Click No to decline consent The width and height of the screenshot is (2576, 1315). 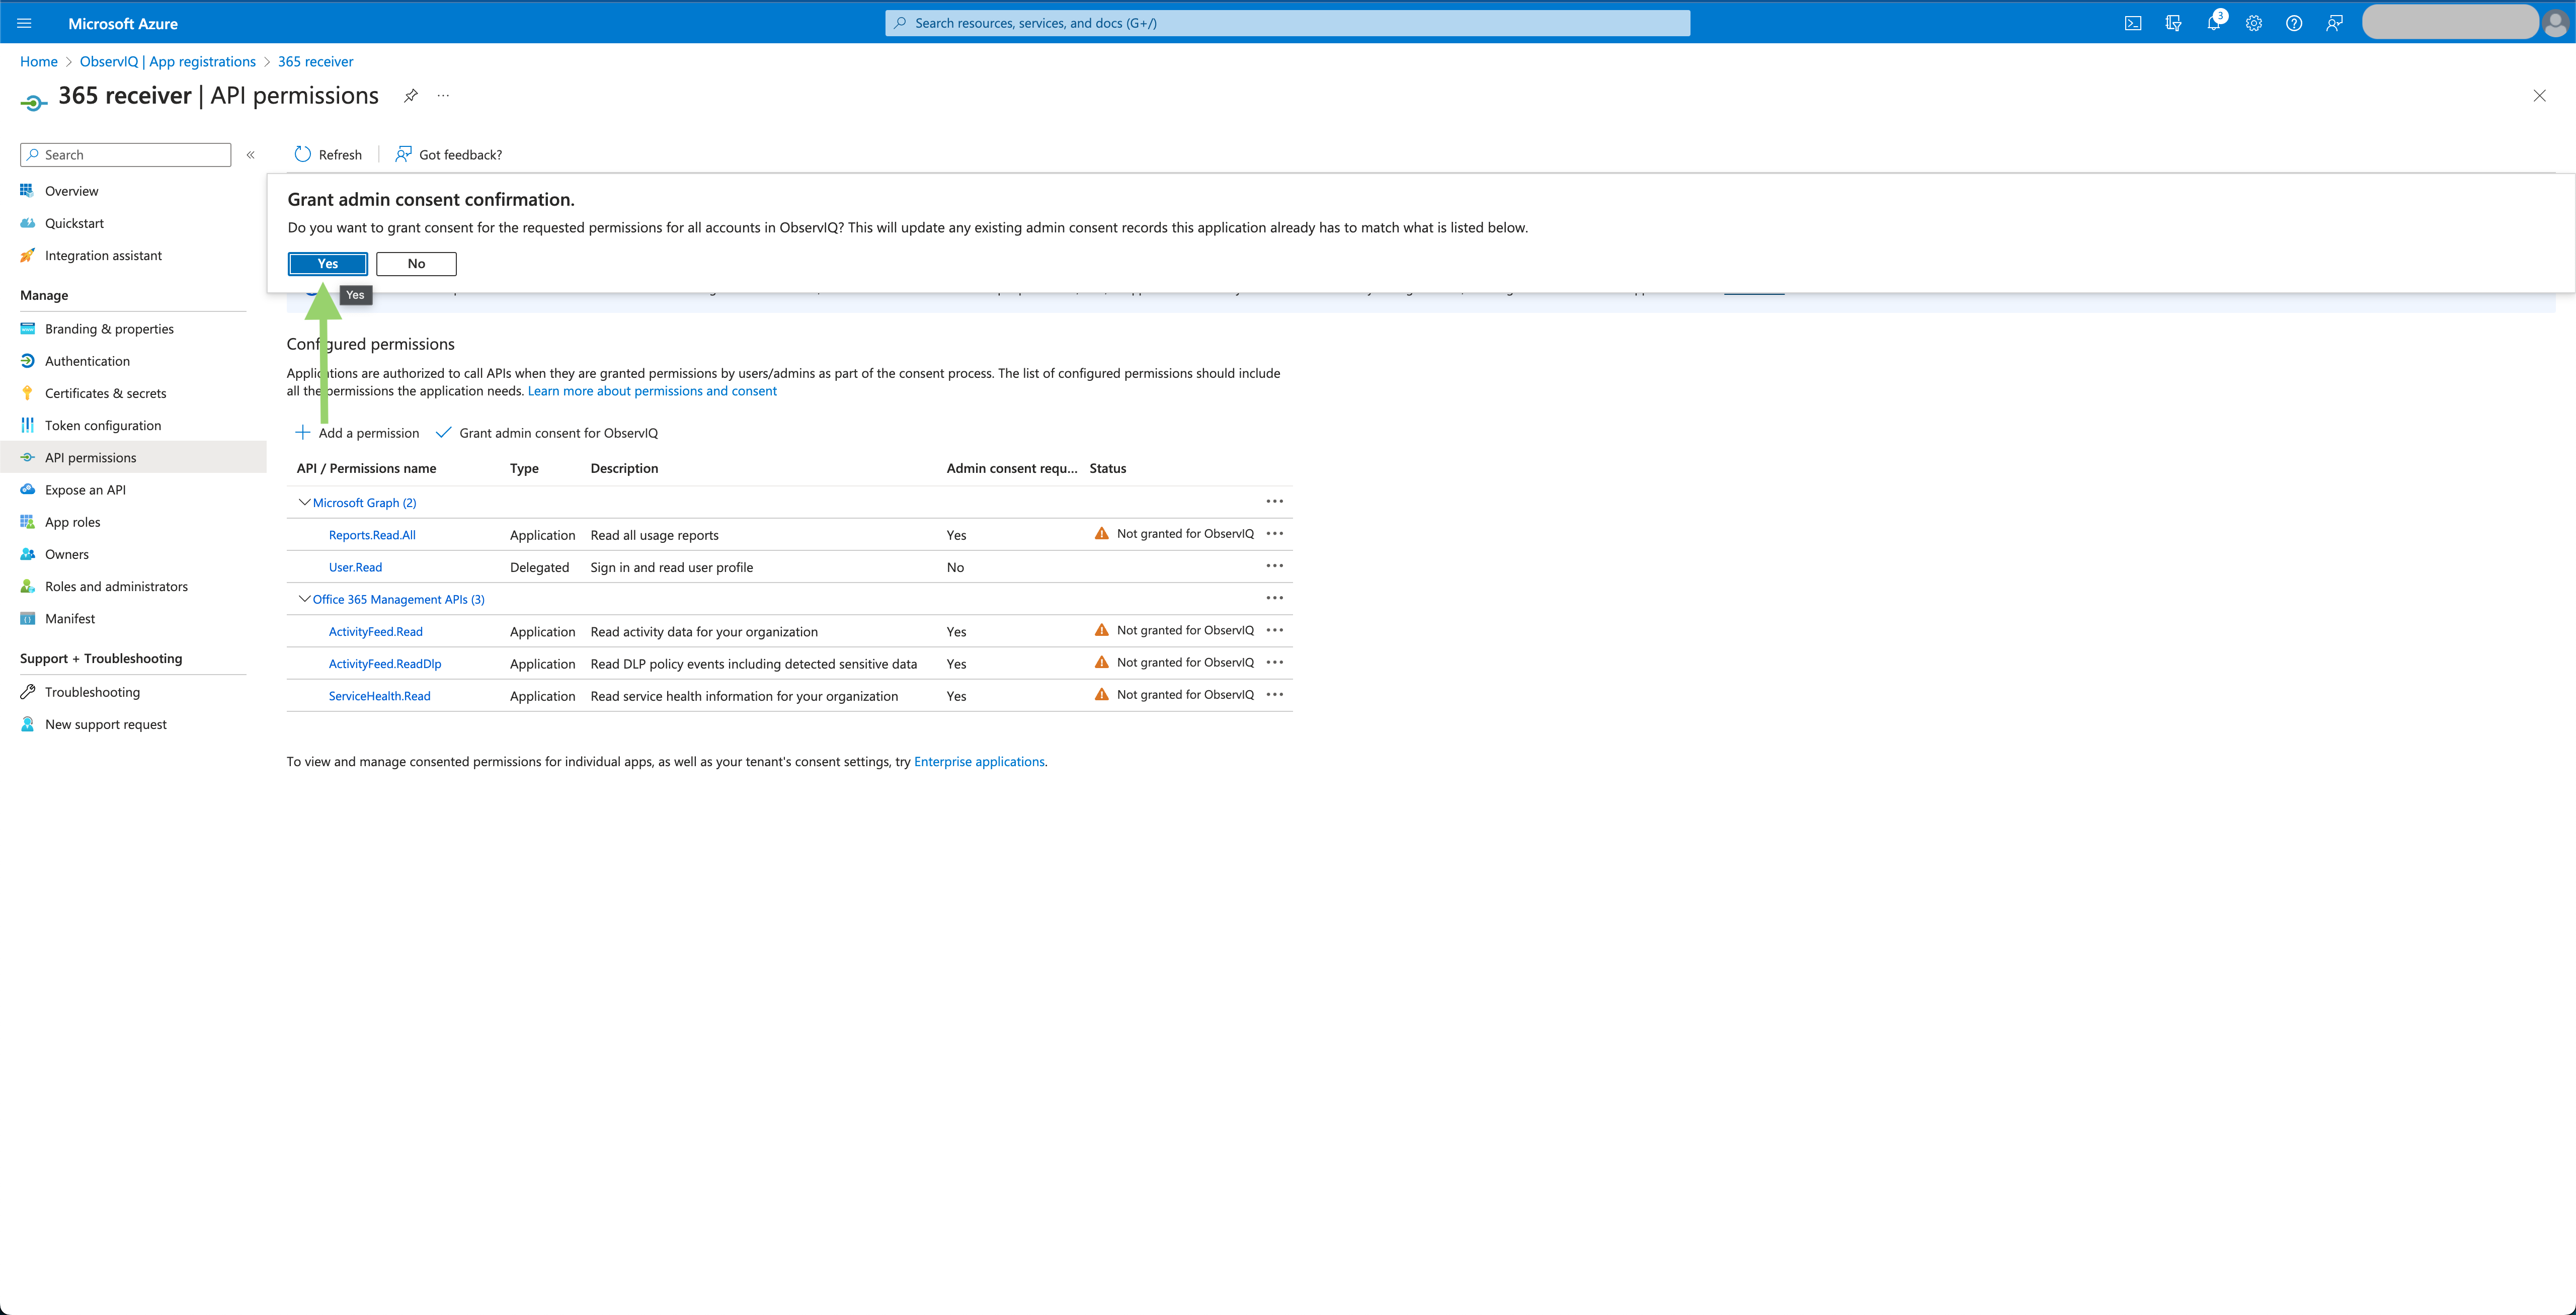tap(416, 263)
